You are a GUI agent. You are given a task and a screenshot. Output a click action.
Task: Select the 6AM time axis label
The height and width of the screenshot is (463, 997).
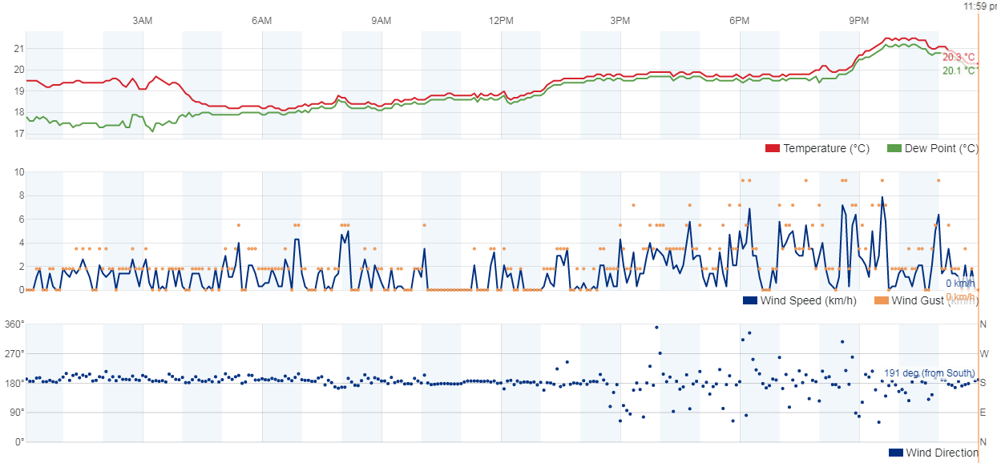coord(262,20)
